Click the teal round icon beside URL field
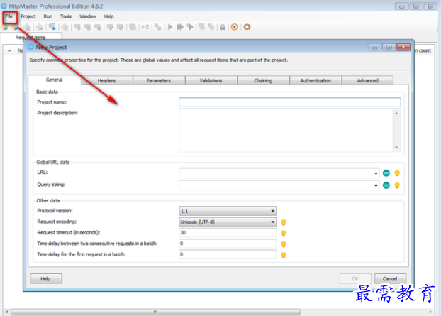The image size is (441, 316). [x=386, y=173]
